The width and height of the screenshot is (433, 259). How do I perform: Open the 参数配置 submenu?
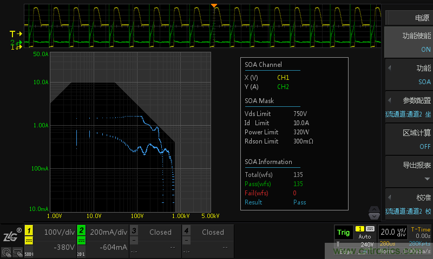(409, 107)
